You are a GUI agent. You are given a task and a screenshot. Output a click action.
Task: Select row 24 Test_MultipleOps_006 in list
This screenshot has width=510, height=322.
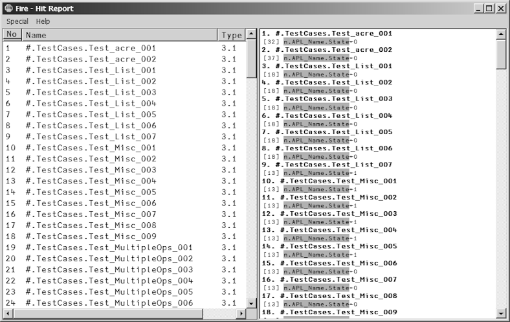[x=124, y=303]
